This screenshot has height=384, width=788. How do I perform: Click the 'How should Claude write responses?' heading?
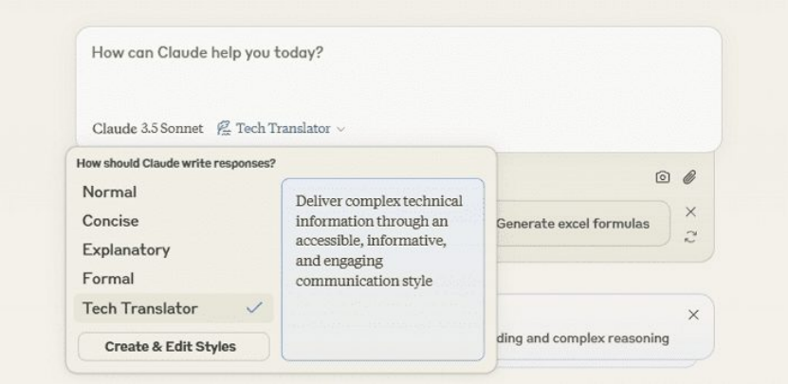point(175,163)
